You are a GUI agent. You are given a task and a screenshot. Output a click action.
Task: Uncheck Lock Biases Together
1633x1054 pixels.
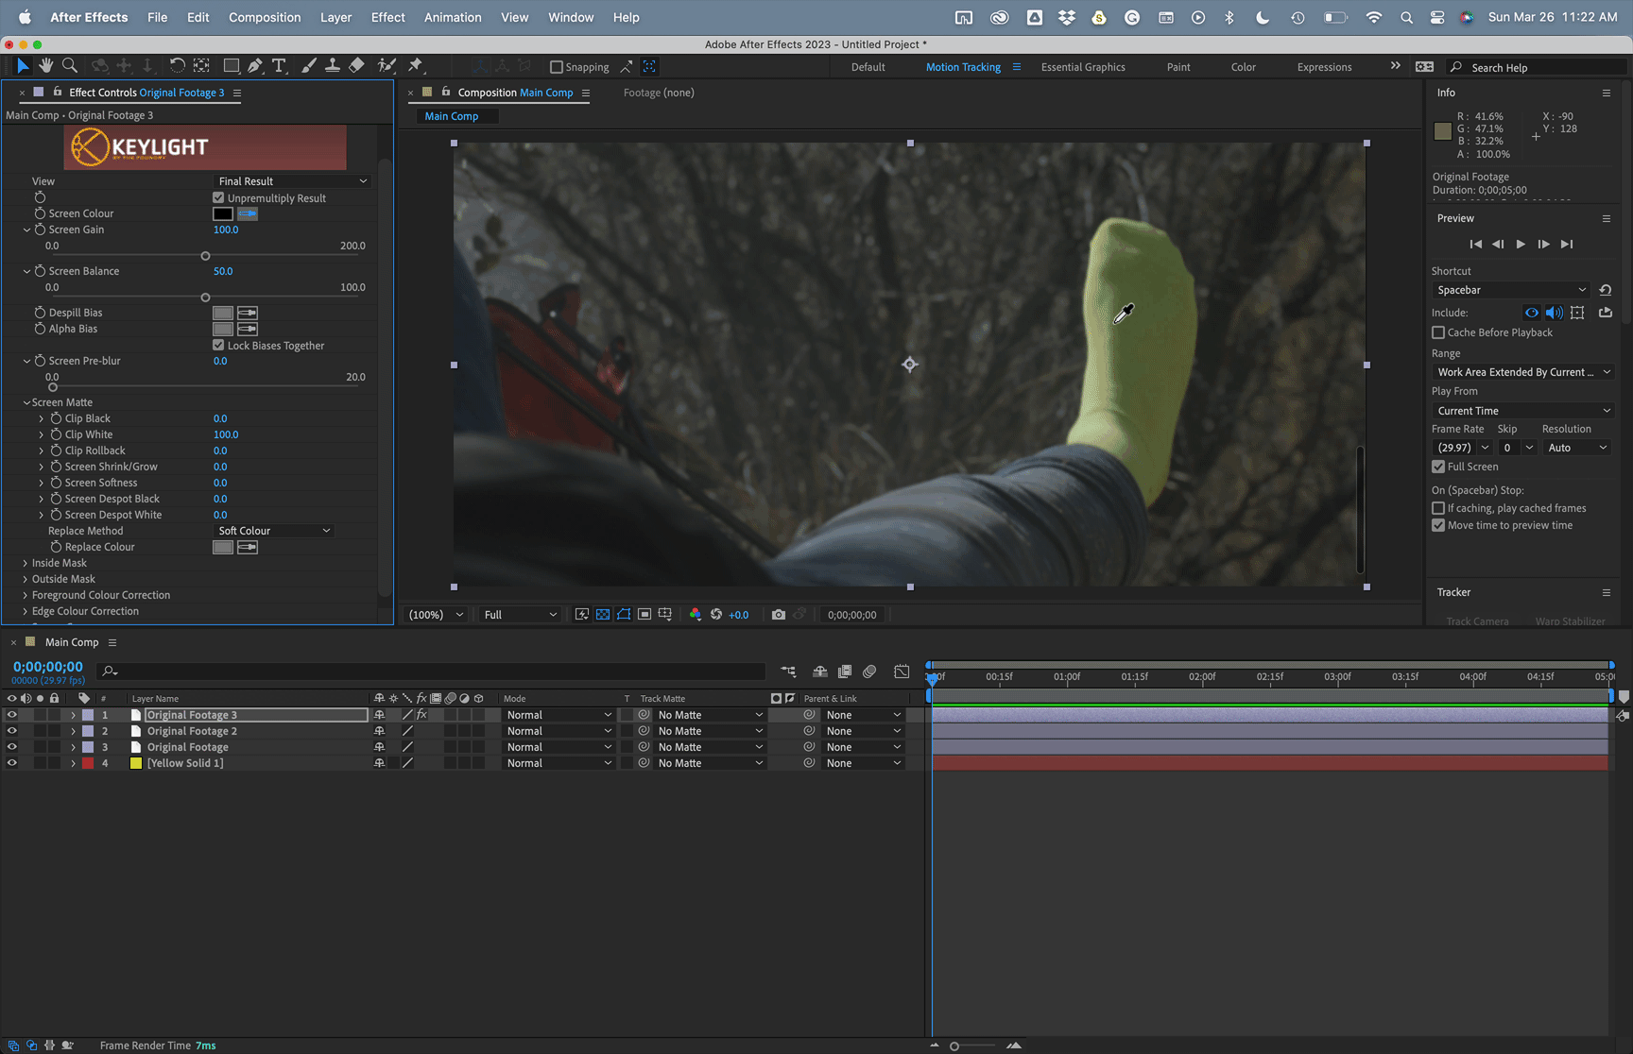[218, 345]
